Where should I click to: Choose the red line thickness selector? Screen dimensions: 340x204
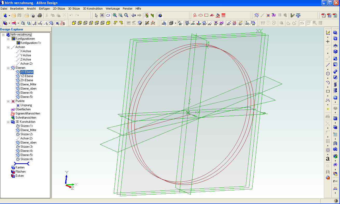pos(223,15)
